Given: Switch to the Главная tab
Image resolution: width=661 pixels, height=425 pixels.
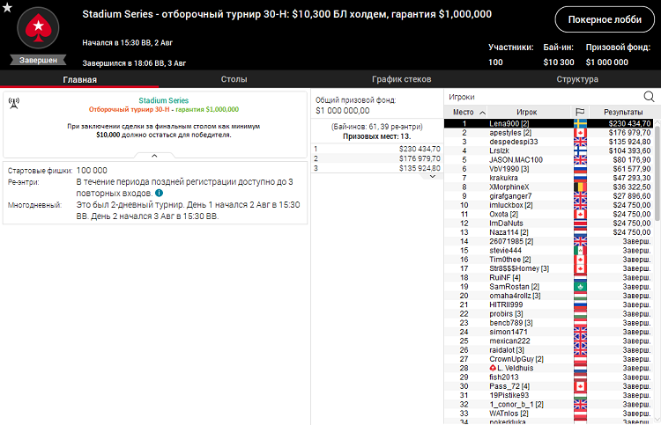Looking at the screenshot, I should pyautogui.click(x=79, y=79).
